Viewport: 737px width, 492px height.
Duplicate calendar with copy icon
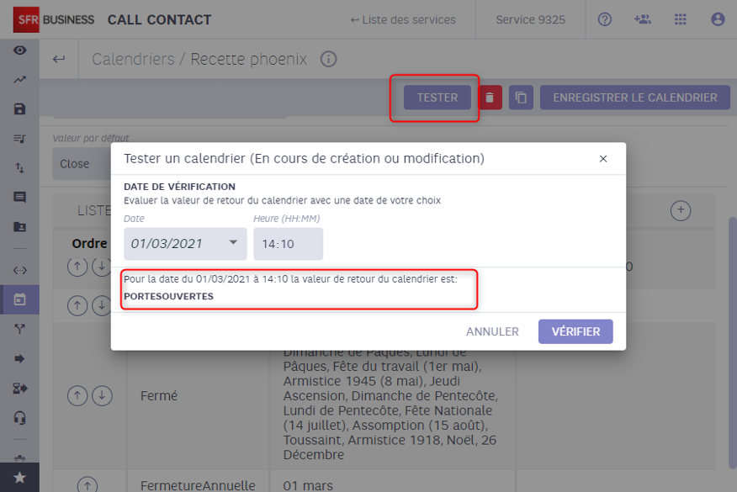pos(521,98)
